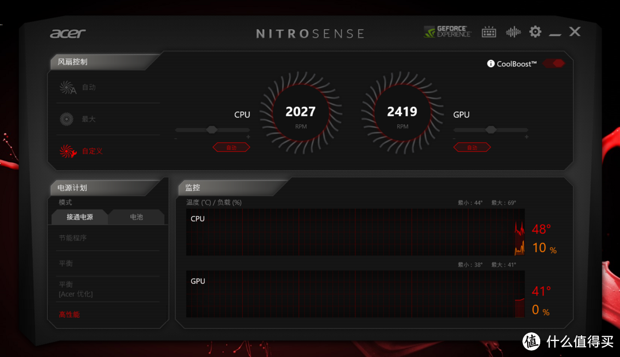This screenshot has width=620, height=357.
Task: Click the GPU temperature graph
Action: (355, 294)
